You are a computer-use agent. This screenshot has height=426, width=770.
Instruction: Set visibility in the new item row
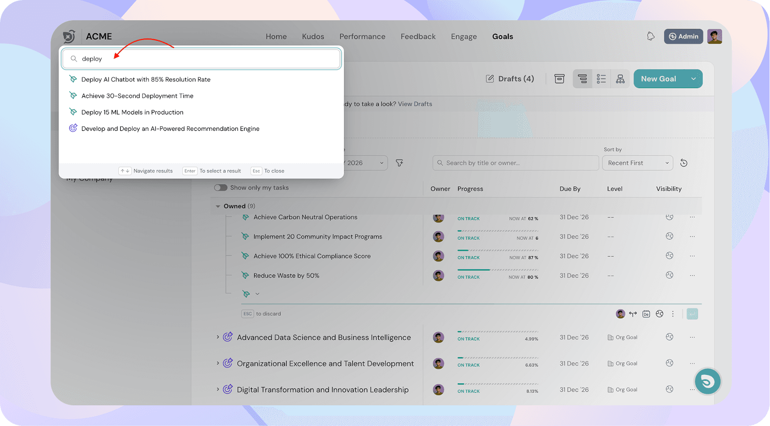pyautogui.click(x=660, y=314)
